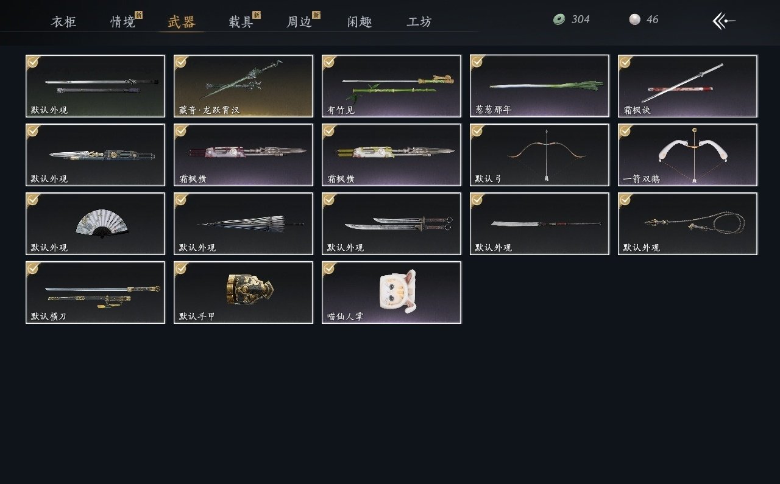
Task: Click the back arrow icon
Action: coord(724,21)
